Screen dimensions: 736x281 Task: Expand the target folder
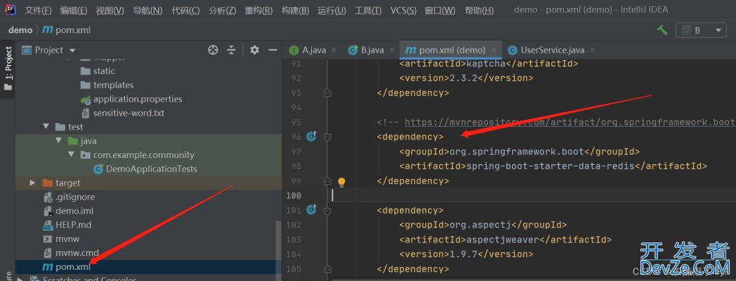[33, 183]
